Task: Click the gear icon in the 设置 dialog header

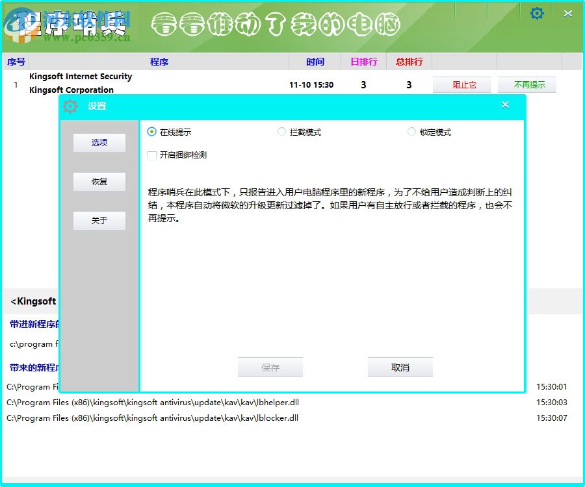Action: coord(71,106)
